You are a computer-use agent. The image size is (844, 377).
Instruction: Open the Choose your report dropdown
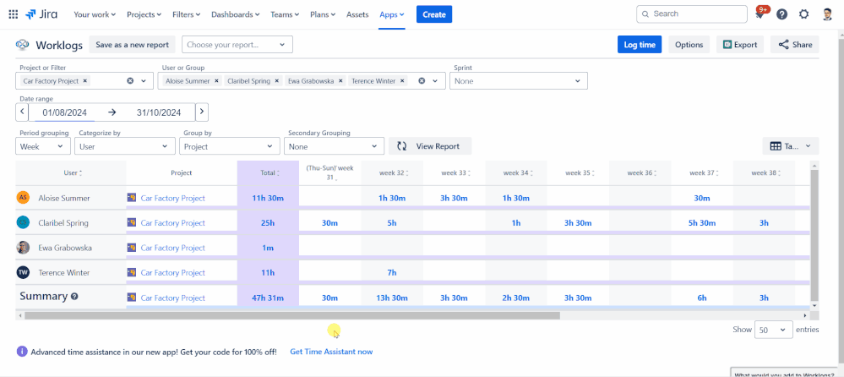(x=237, y=45)
